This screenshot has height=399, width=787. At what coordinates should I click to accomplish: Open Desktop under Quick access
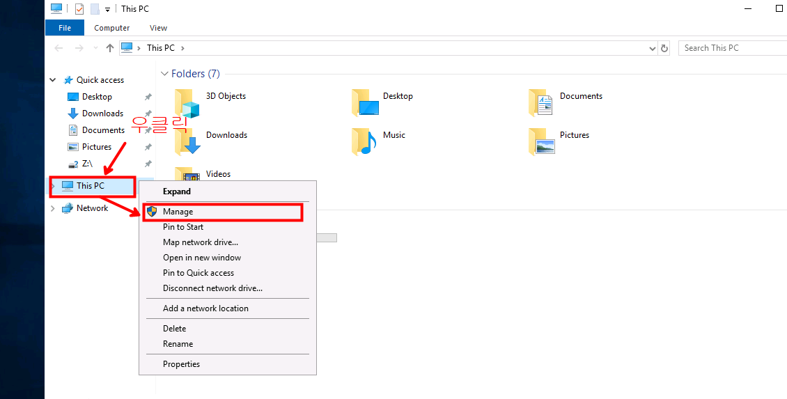pos(97,96)
